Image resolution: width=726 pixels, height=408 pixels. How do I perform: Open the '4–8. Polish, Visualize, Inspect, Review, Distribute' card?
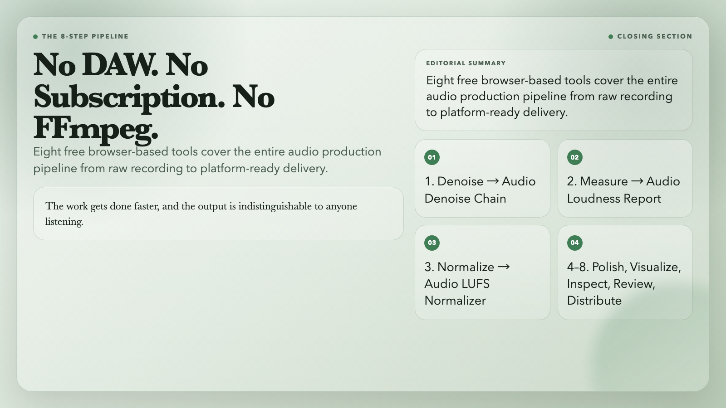click(x=625, y=272)
